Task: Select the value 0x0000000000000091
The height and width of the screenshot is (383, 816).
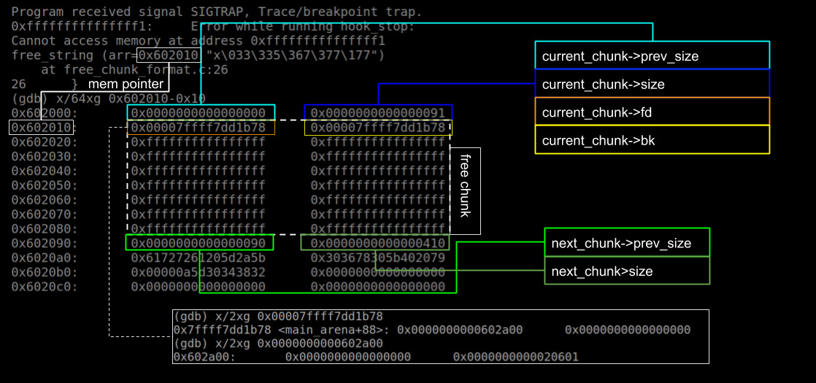Action: (x=377, y=113)
